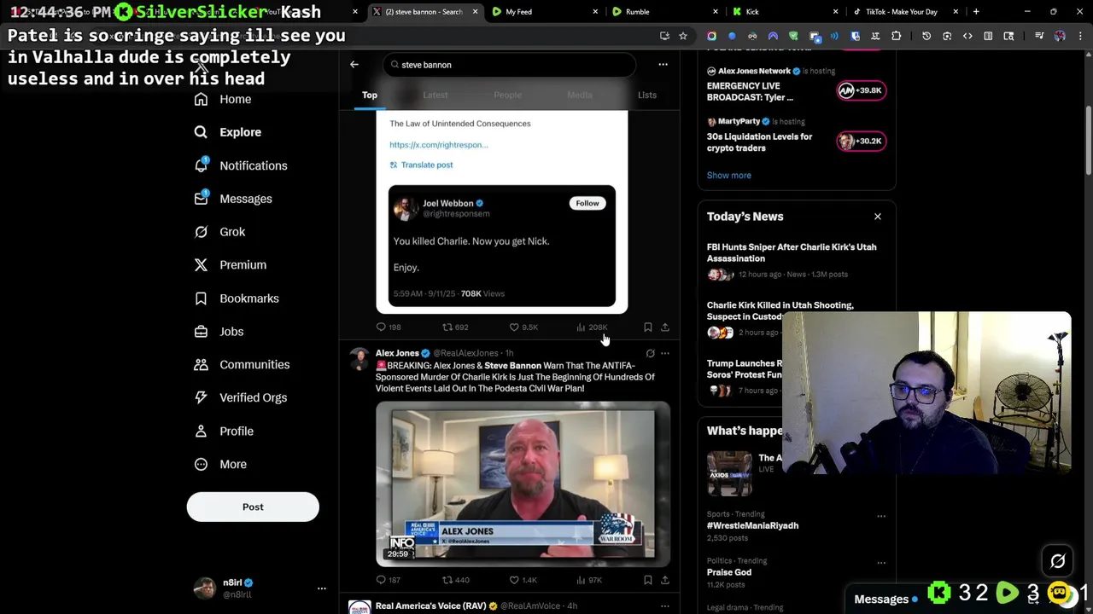Click the Post button
Viewport: 1093px width, 614px height.
(253, 507)
